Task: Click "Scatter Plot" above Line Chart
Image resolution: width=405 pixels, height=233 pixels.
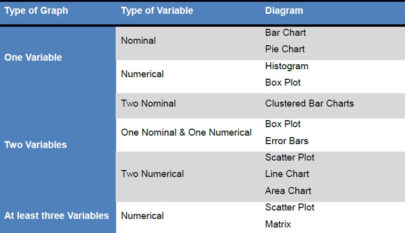Action: (x=290, y=157)
